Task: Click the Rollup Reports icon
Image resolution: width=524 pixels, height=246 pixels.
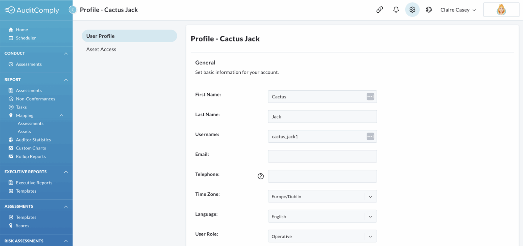Action: tap(11, 157)
